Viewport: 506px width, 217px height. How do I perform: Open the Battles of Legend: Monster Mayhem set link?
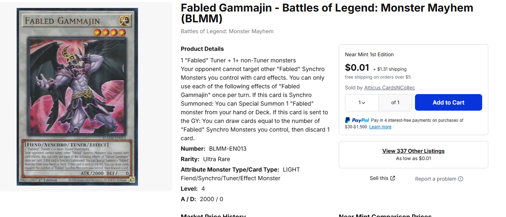point(227,31)
